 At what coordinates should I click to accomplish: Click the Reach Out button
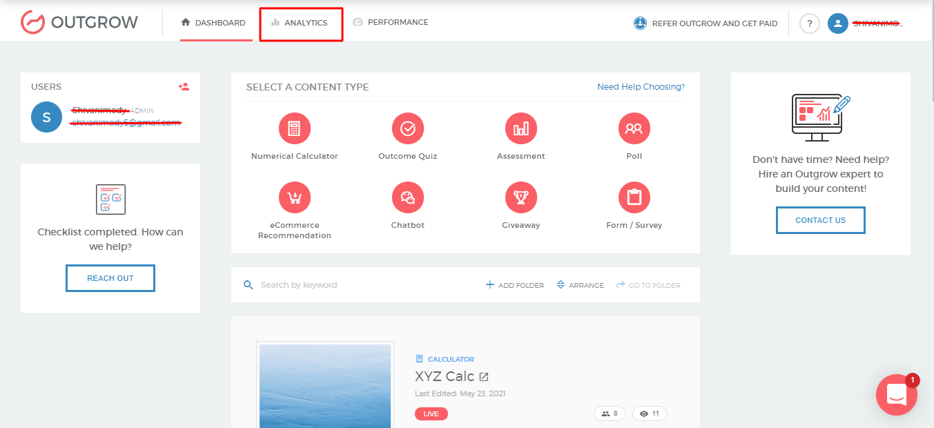110,278
